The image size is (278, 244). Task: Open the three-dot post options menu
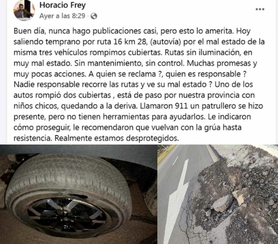pos(260,9)
